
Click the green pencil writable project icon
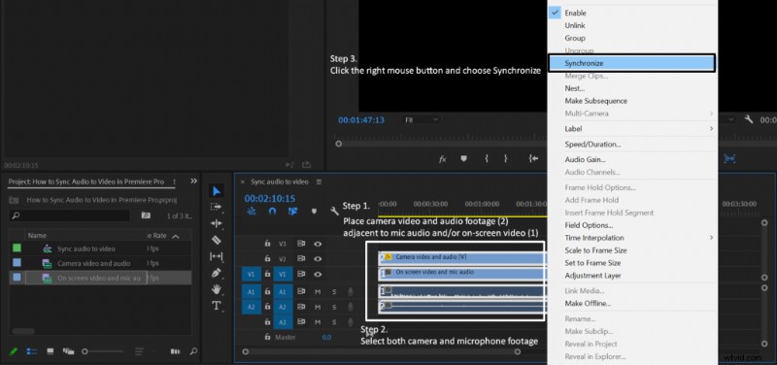click(x=14, y=351)
